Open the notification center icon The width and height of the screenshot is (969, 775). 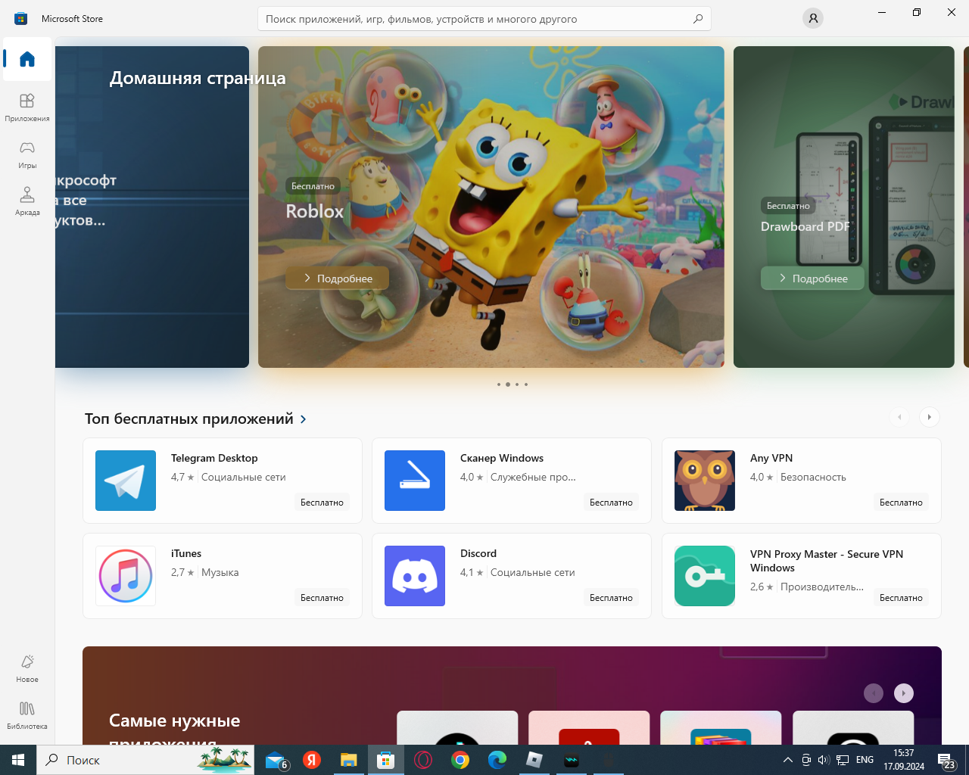(x=946, y=760)
